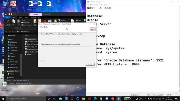Click the Oracle install progress bar
The height and width of the screenshot is (101, 180).
(67, 47)
